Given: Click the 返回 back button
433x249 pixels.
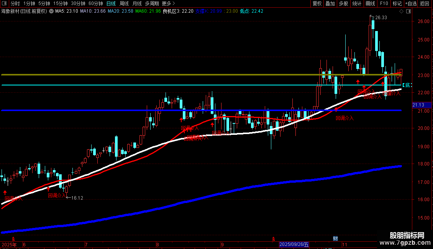Looking at the screenshot, I should point(425,3).
